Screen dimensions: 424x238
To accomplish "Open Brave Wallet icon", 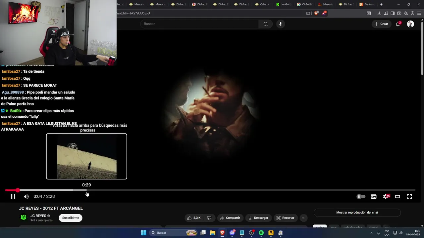I will tap(399, 13).
